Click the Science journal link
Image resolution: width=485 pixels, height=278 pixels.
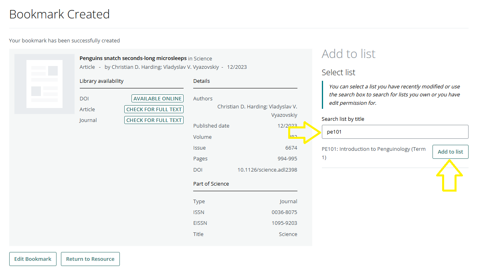tap(202, 58)
